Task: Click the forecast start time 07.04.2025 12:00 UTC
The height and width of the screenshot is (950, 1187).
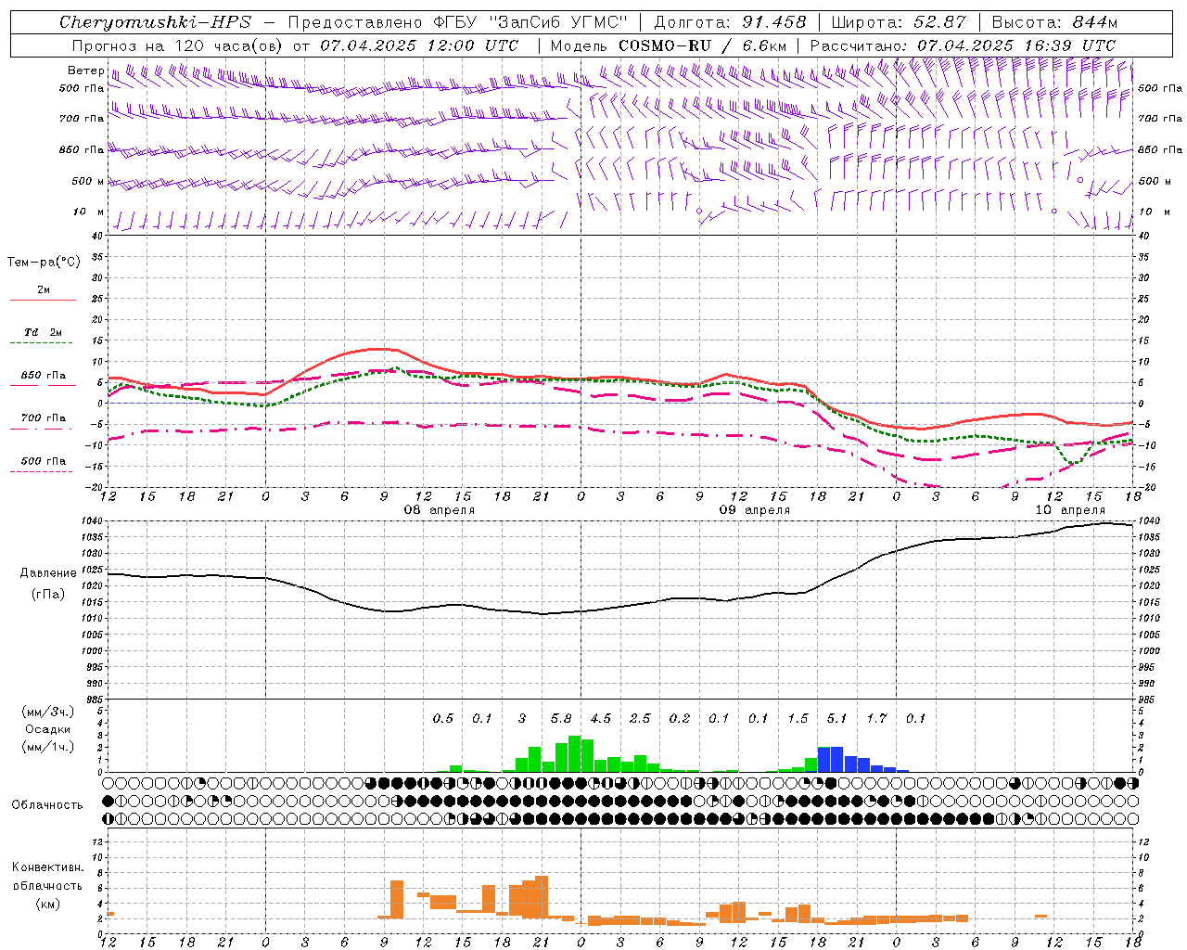Action: (419, 45)
